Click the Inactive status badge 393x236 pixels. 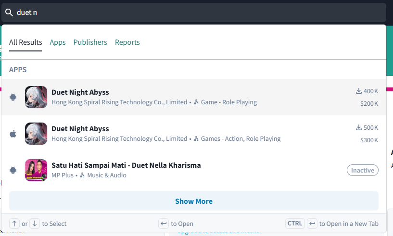(363, 170)
